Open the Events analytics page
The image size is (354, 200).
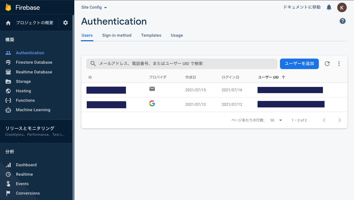coord(22,184)
